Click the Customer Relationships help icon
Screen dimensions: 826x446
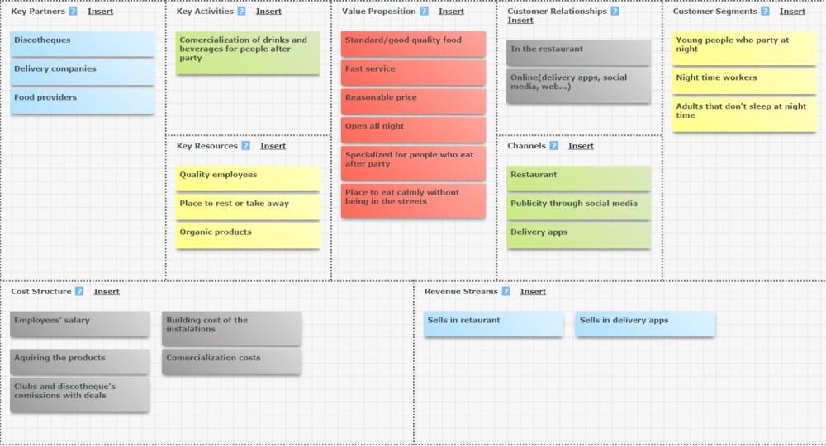[x=615, y=12]
